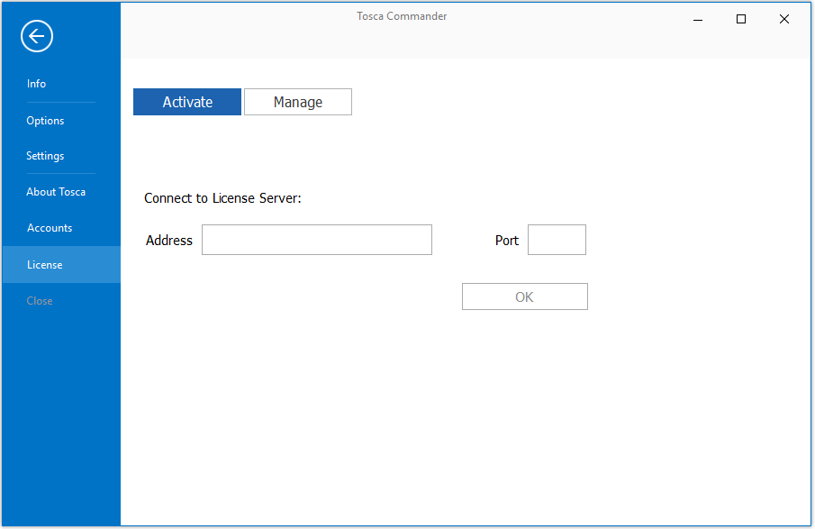
Task: Maximize the Tosca Commander window
Action: tap(741, 19)
